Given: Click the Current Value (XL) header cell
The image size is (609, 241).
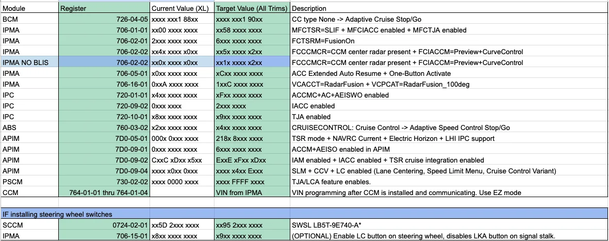Looking at the screenshot, I should pos(182,8).
